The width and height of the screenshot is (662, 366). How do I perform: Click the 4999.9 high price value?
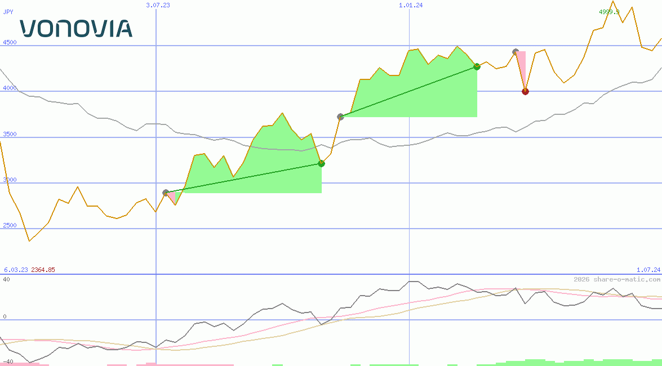[609, 12]
